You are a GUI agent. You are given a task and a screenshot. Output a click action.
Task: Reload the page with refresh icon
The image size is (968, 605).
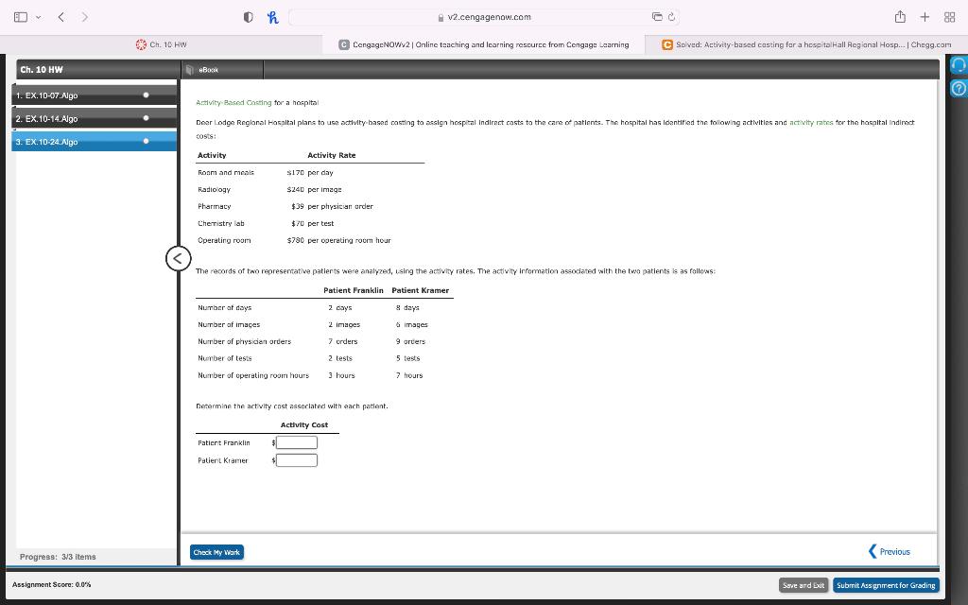pos(672,17)
